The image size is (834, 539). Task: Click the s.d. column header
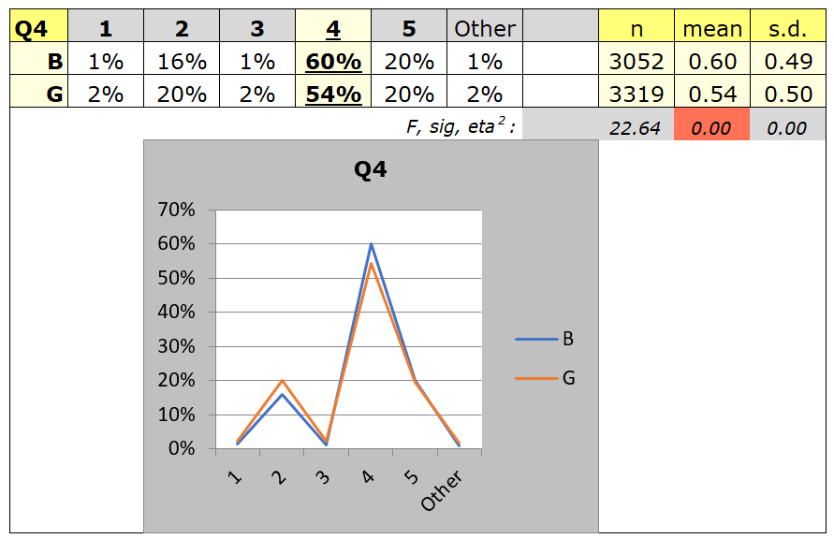788,26
